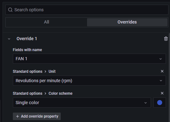Collapse the Override 1 section

(x=9, y=39)
